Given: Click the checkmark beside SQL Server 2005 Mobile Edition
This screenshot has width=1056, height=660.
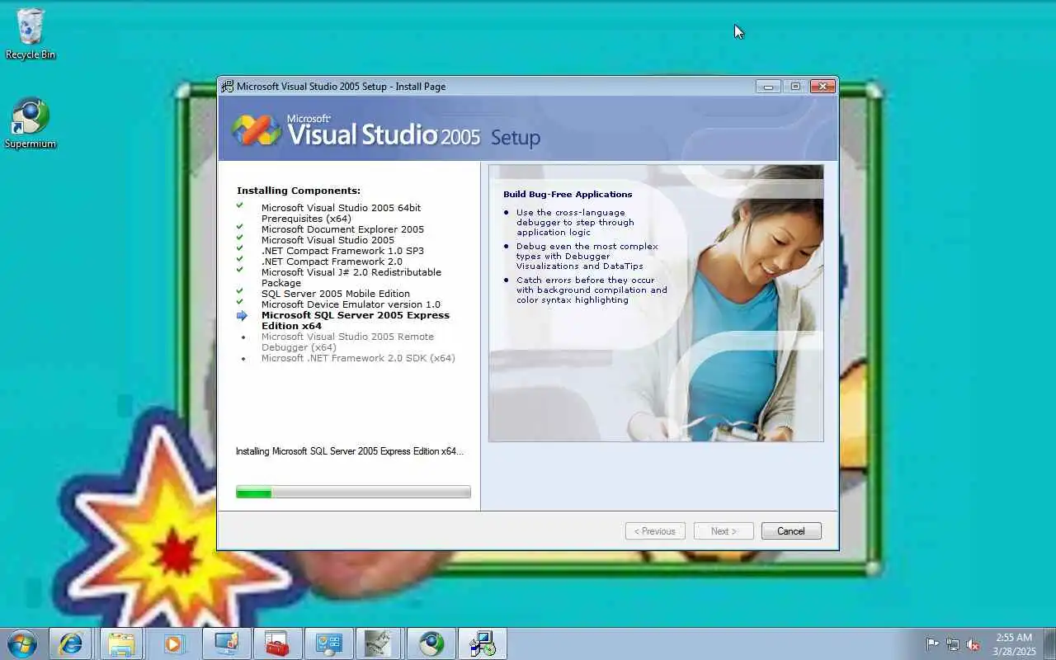Looking at the screenshot, I should (x=240, y=291).
